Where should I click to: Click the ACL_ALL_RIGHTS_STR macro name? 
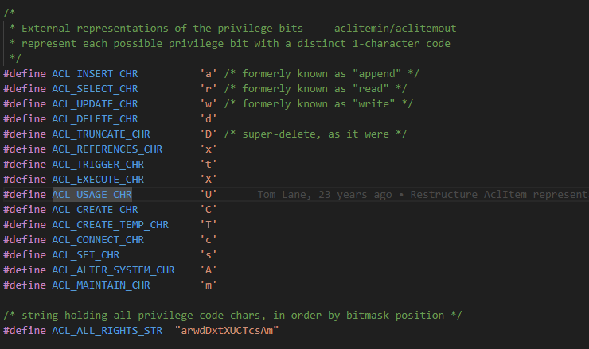pos(107,330)
